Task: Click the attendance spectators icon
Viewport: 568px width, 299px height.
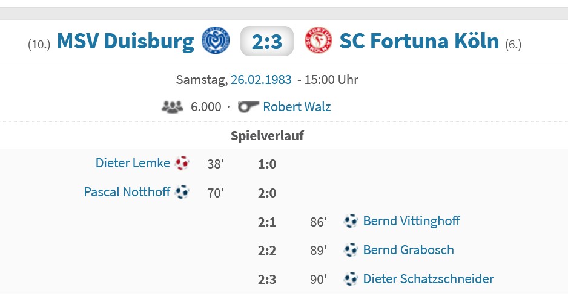Action: (x=172, y=107)
